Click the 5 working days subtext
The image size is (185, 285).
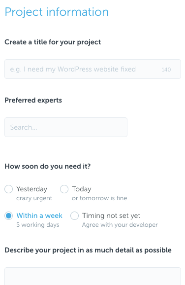coord(38,225)
